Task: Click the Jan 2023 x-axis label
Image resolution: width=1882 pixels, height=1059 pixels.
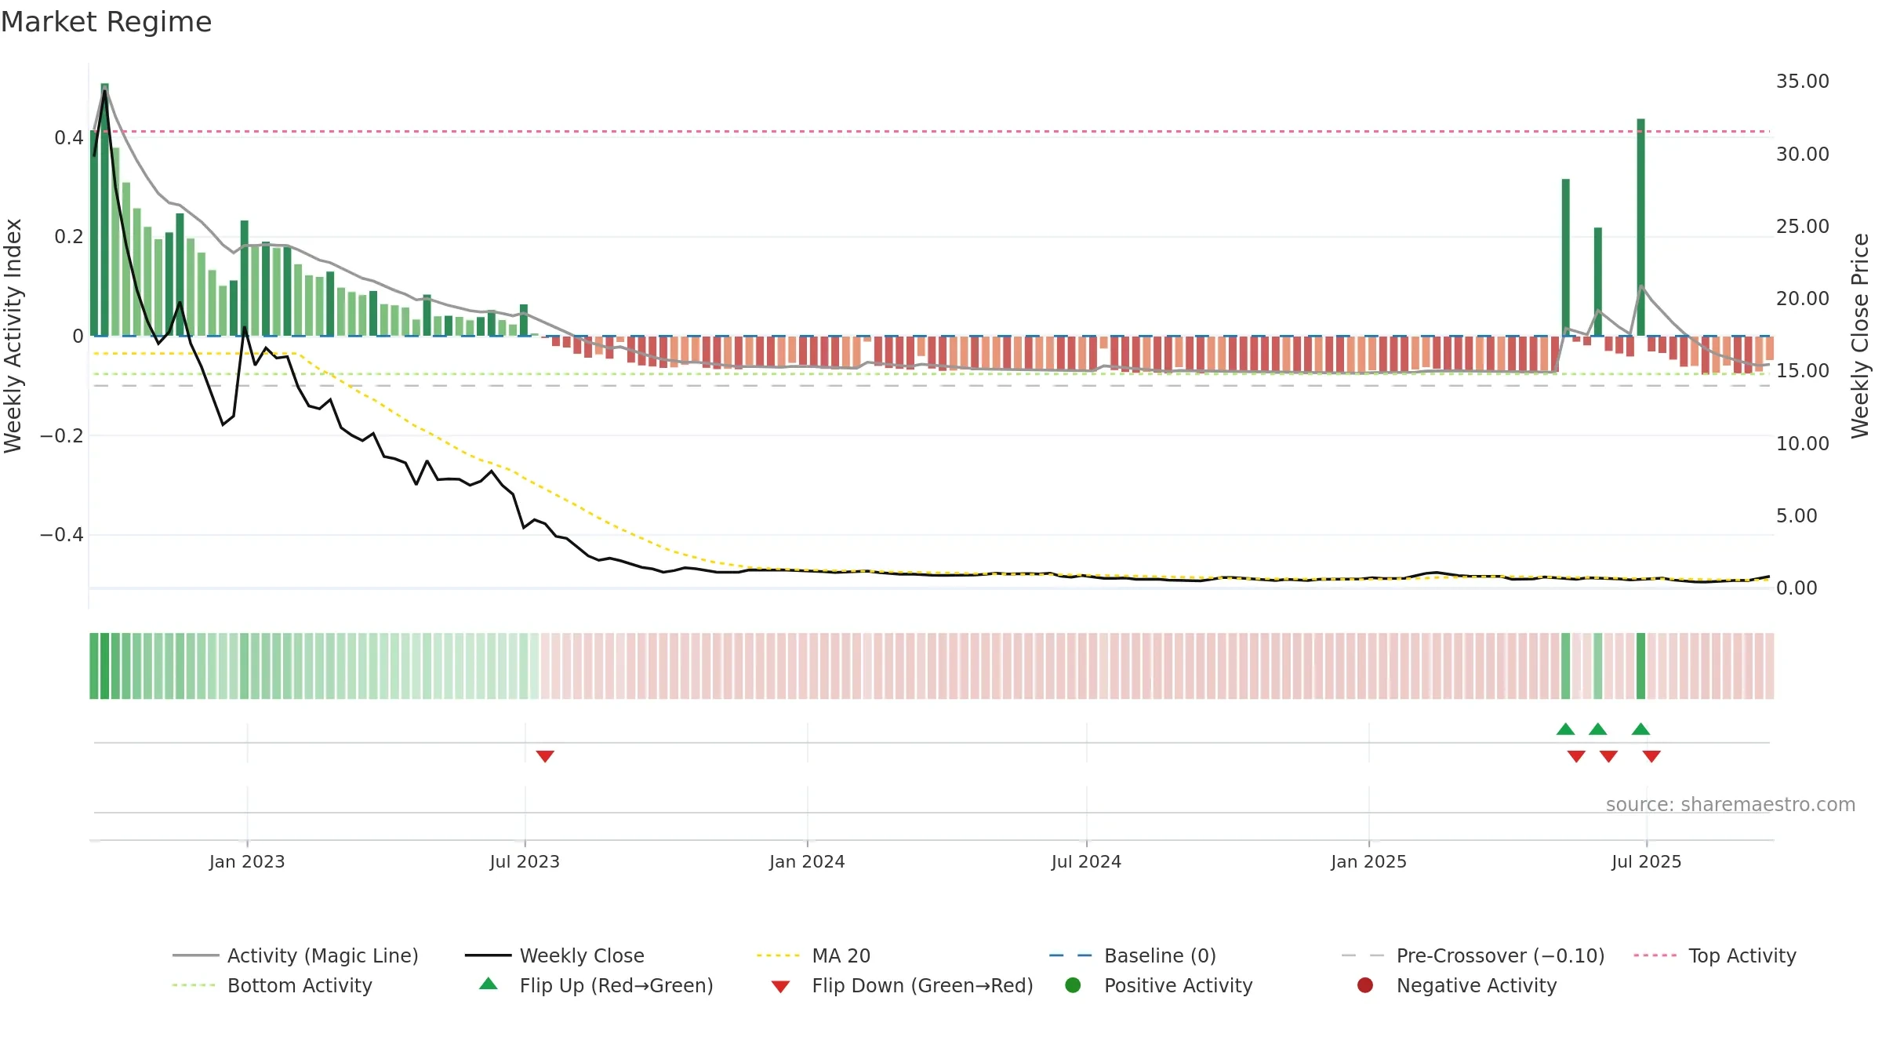Action: pos(247,861)
